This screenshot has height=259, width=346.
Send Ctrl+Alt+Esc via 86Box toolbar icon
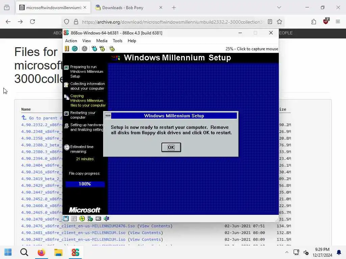coord(102,49)
